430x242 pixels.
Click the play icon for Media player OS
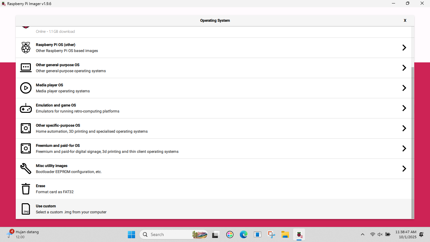tap(26, 88)
